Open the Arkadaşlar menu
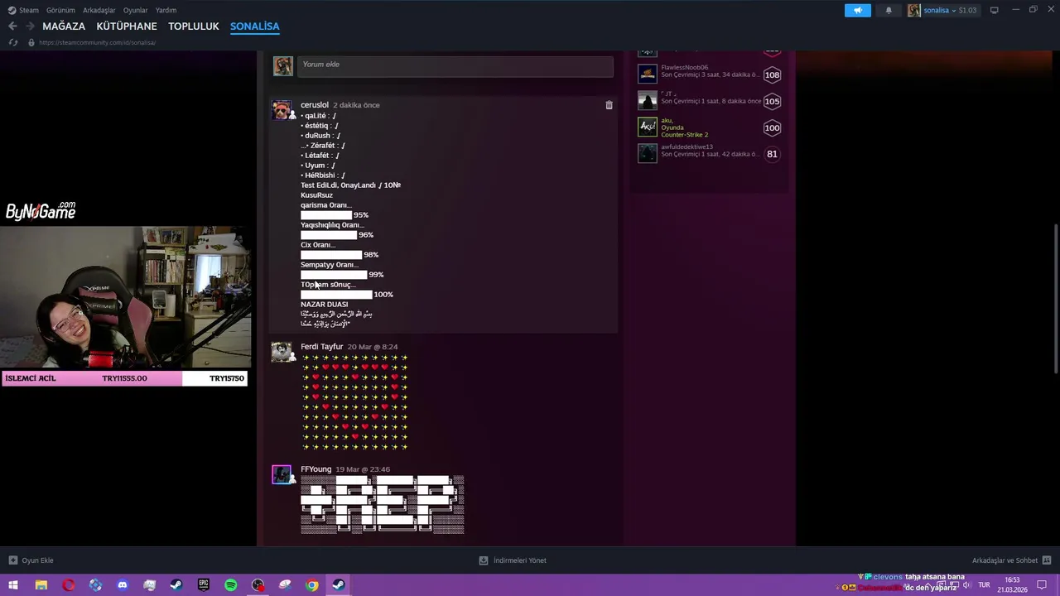 tap(99, 10)
